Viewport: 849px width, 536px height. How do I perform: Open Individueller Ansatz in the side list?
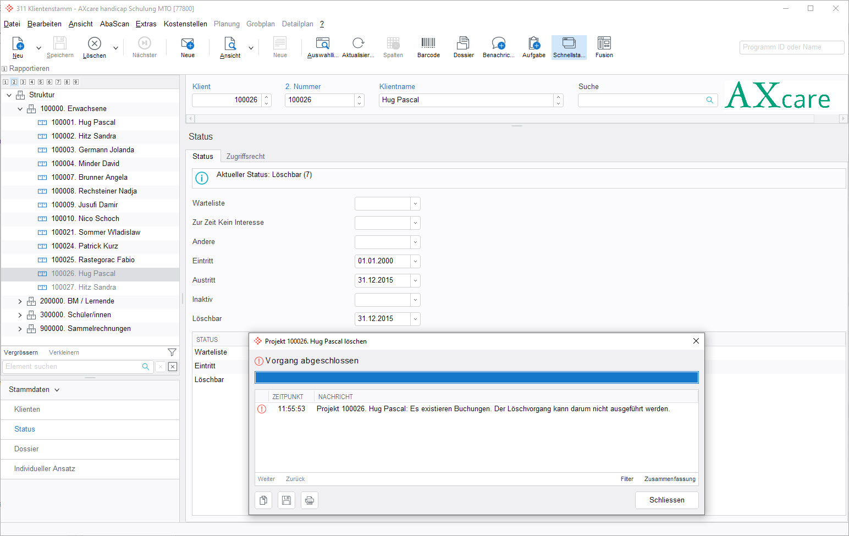pyautogui.click(x=90, y=469)
